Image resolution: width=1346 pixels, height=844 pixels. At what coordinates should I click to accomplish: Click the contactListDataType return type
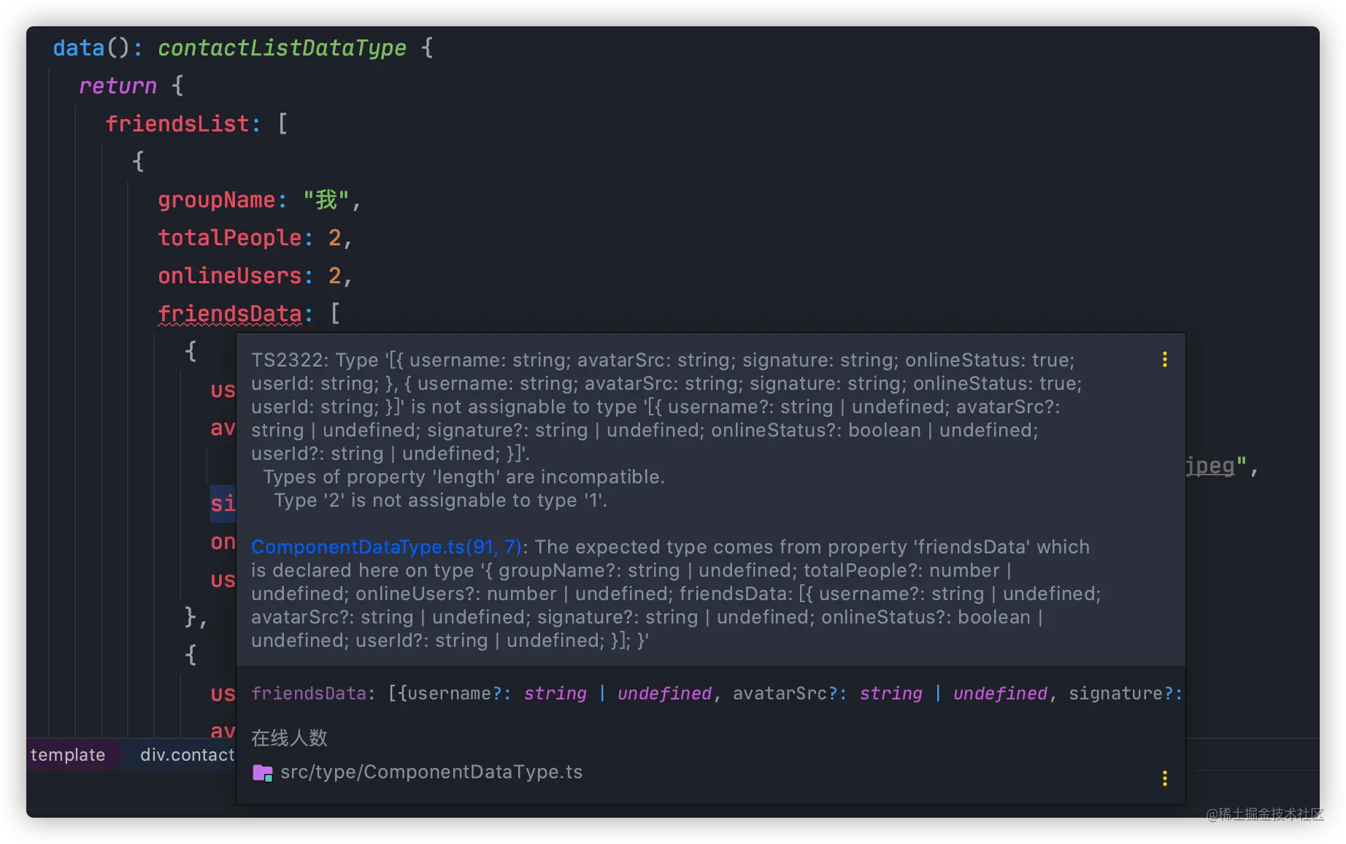(282, 47)
